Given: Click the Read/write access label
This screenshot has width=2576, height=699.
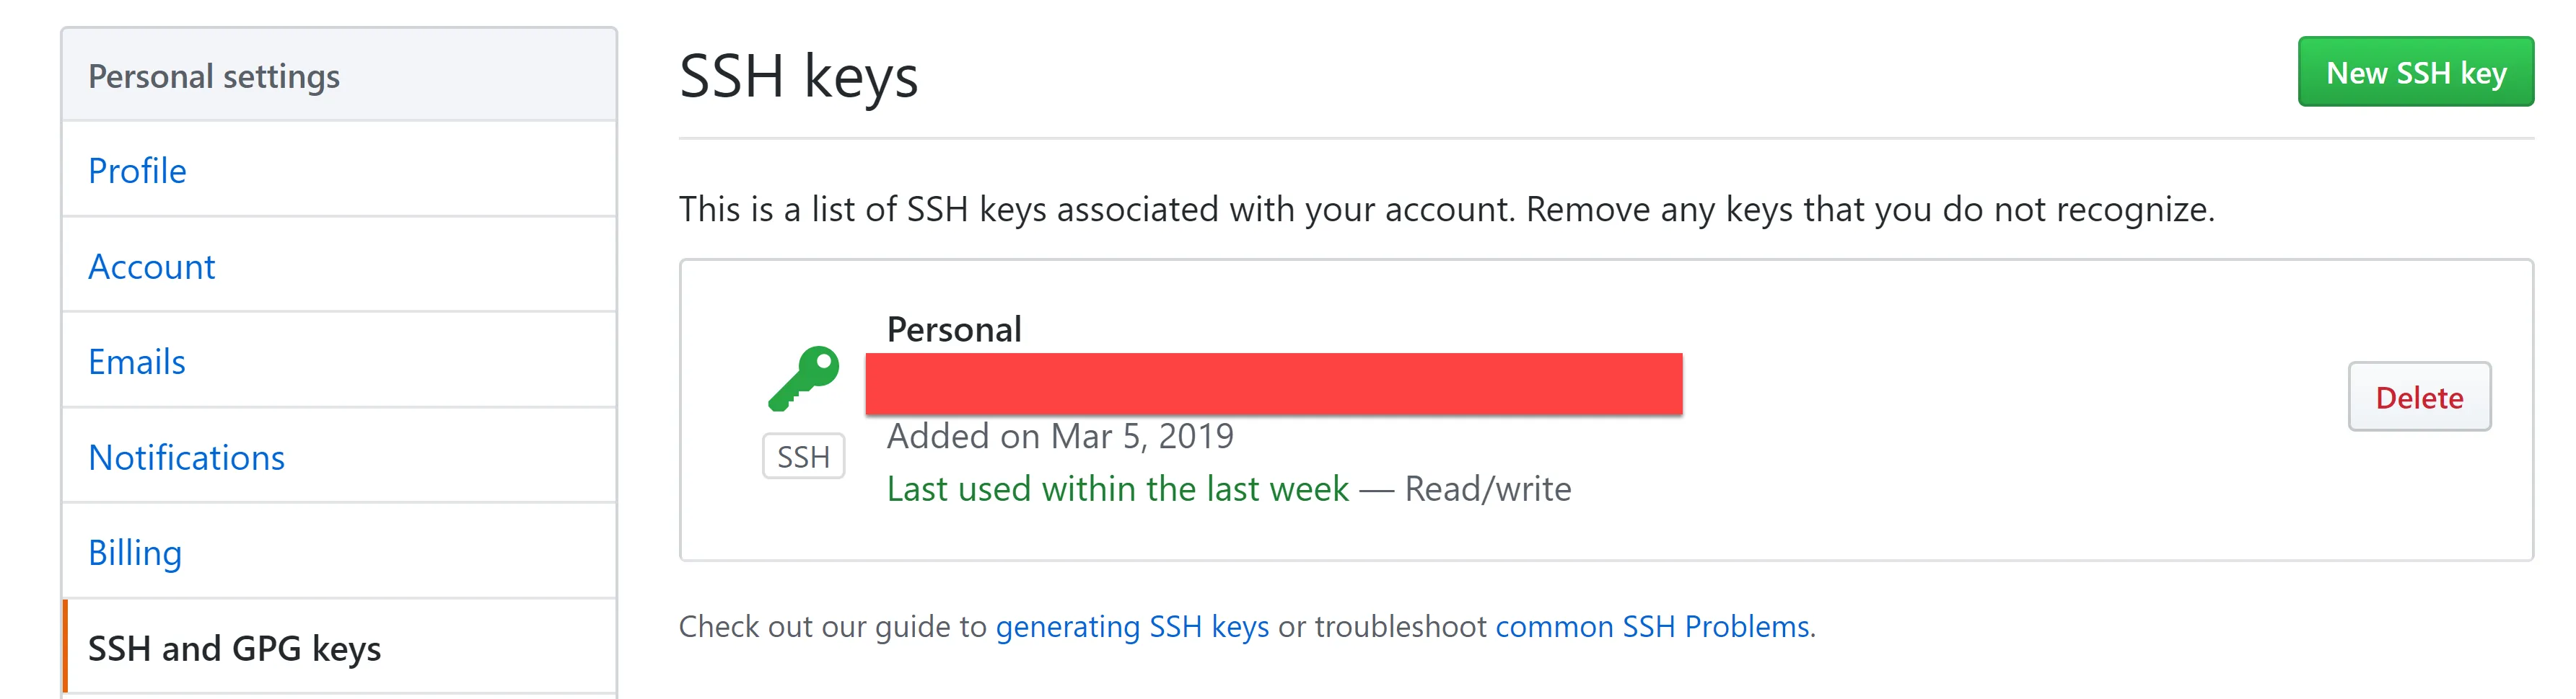Looking at the screenshot, I should 1487,489.
